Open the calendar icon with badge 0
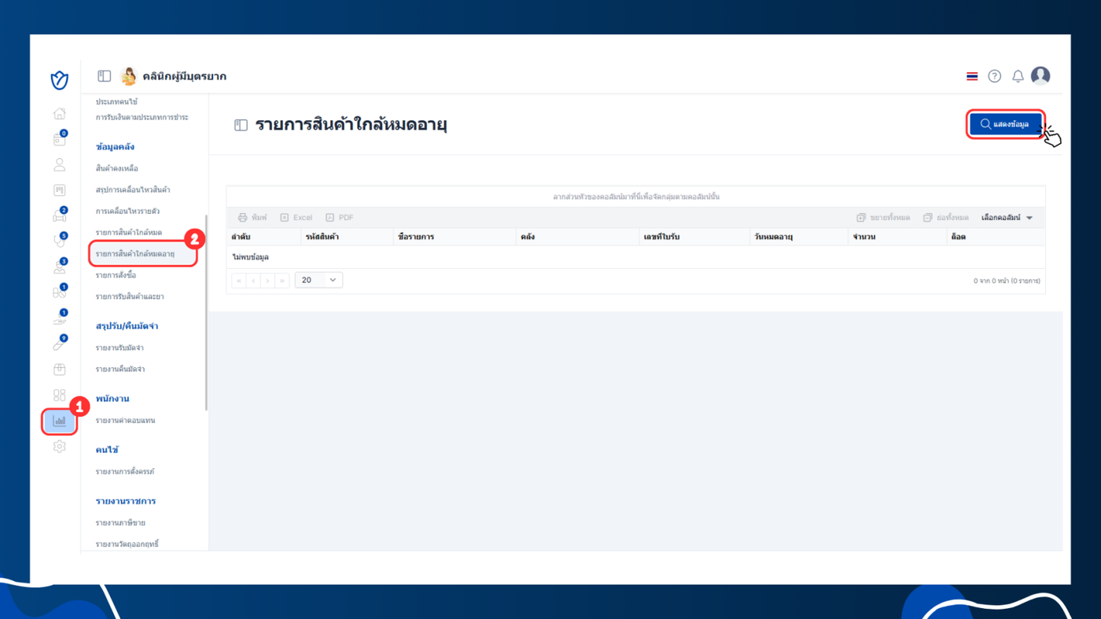This screenshot has width=1101, height=619. pos(59,139)
